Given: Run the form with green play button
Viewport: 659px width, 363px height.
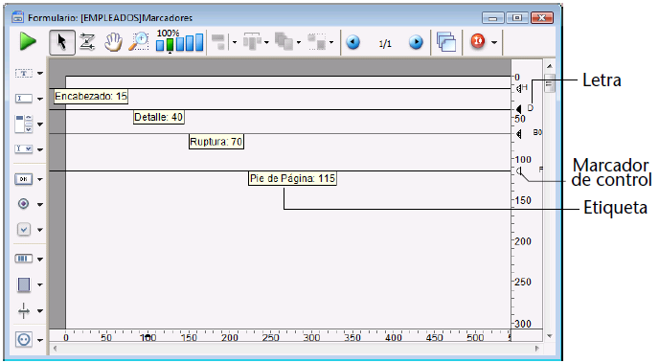Looking at the screenshot, I should click(x=28, y=42).
